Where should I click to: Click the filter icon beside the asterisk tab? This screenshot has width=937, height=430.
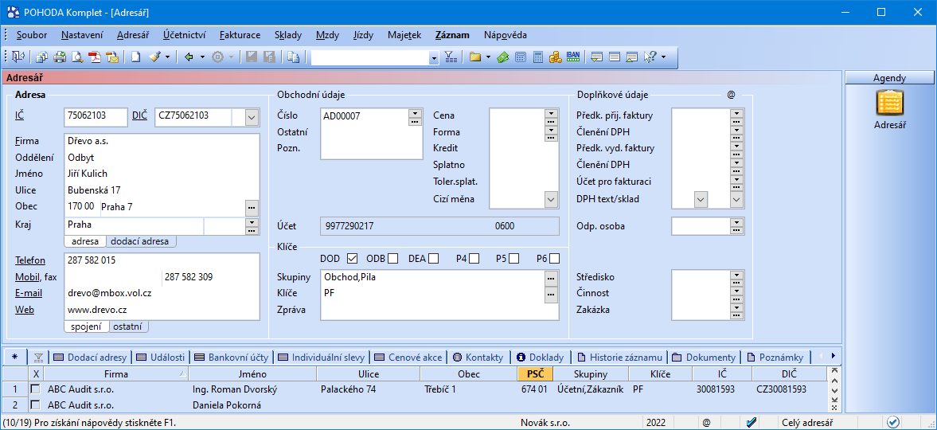tap(38, 357)
